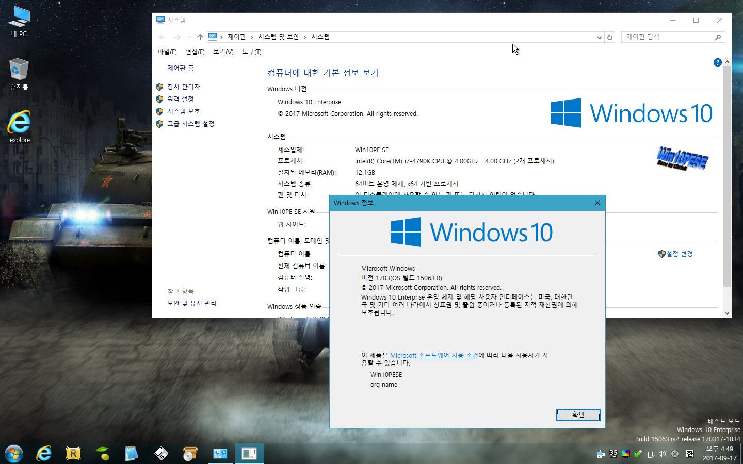Click the 'Windows 10 Enterprise' edition text
The image size is (743, 464).
point(309,102)
